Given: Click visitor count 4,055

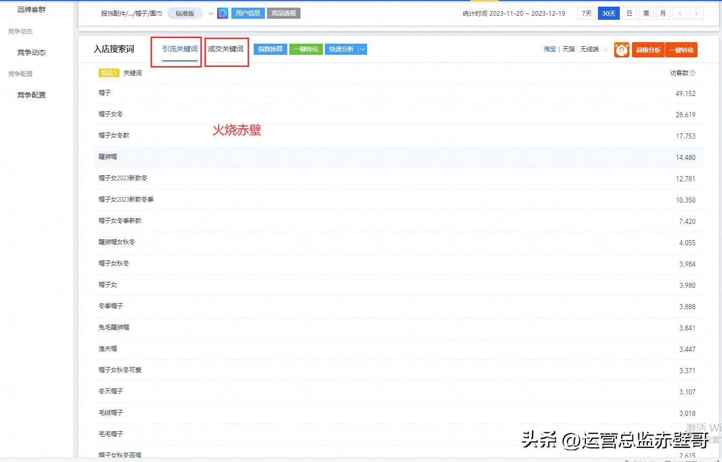Looking at the screenshot, I should tap(687, 243).
